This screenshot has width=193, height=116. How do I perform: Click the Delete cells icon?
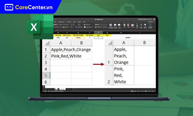(x=129, y=26)
